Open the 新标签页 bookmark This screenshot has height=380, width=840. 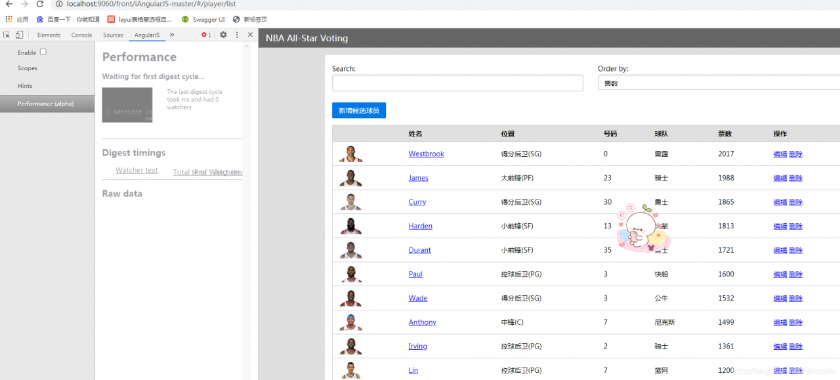pos(250,19)
